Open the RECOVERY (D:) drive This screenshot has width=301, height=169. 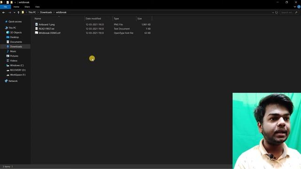point(18,70)
